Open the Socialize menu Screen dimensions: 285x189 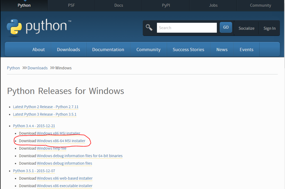click(x=246, y=28)
